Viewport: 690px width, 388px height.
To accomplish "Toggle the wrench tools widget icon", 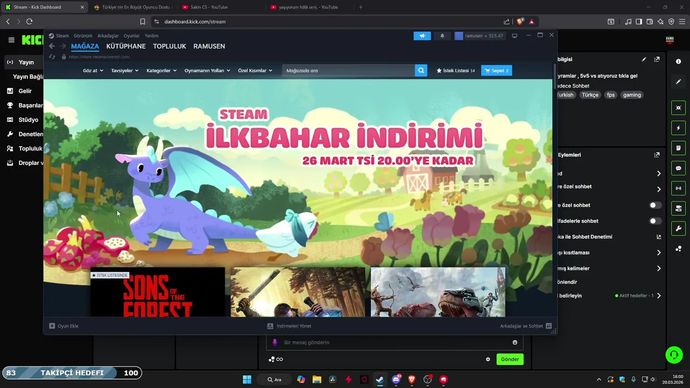I will (x=679, y=228).
